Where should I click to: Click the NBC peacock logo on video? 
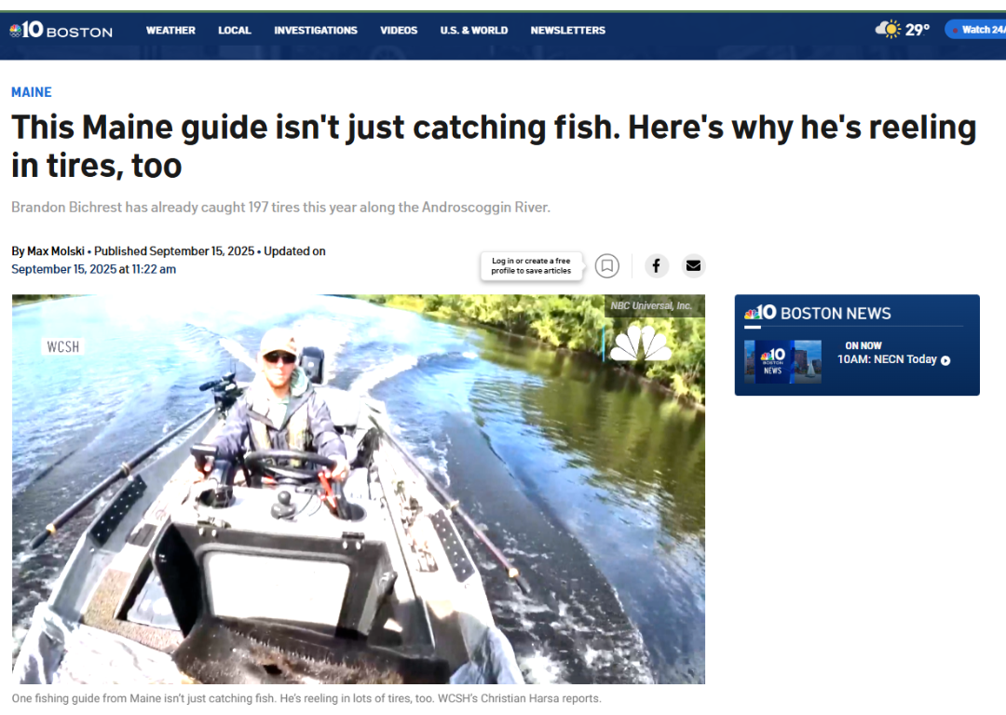[640, 344]
